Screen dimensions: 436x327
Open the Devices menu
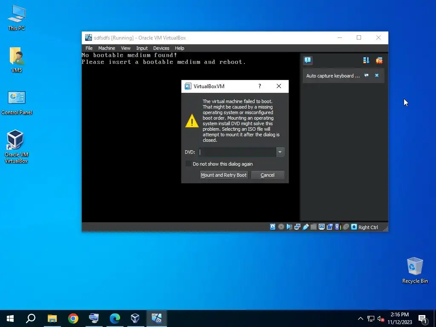click(x=161, y=48)
